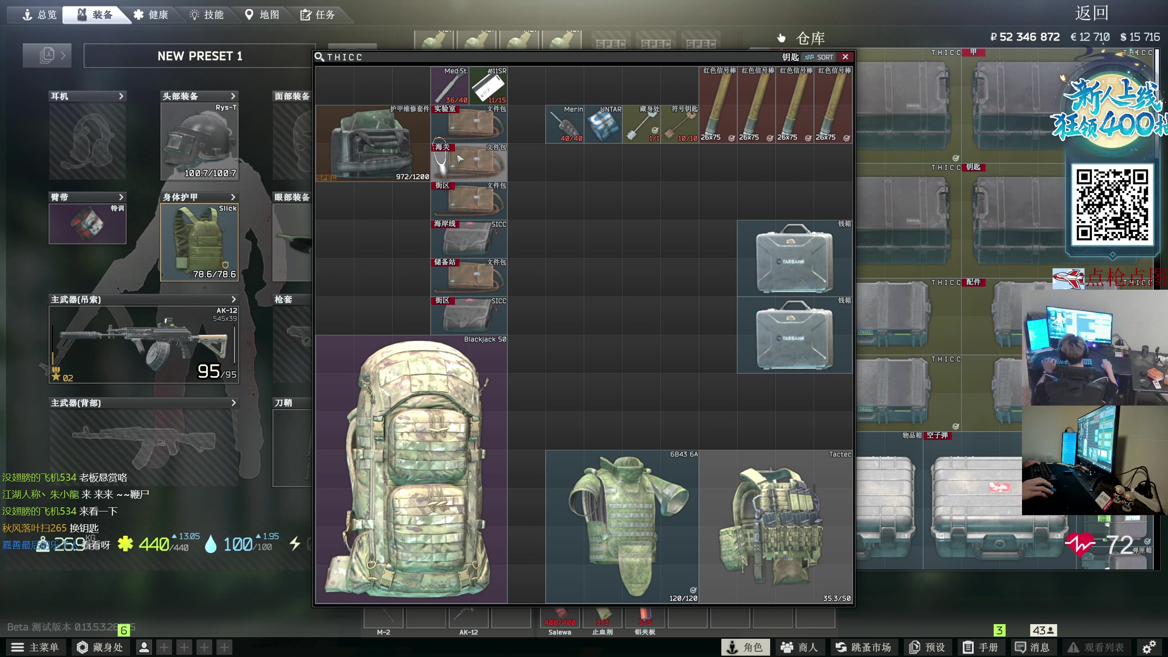Go to the 技能 skills tab
Image resolution: width=1168 pixels, height=657 pixels.
(207, 15)
